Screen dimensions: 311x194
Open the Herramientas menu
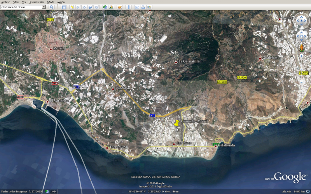coord(36,2)
